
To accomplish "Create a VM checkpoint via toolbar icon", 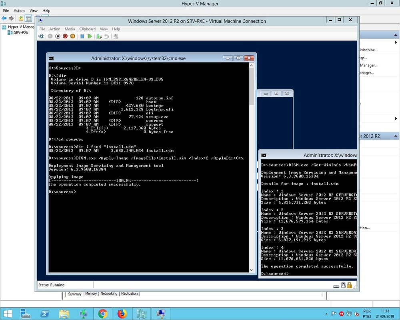I will coord(99,36).
